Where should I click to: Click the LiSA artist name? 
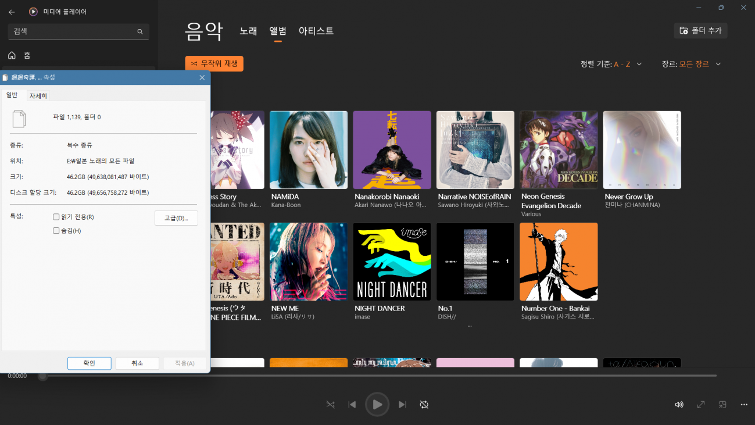[293, 317]
